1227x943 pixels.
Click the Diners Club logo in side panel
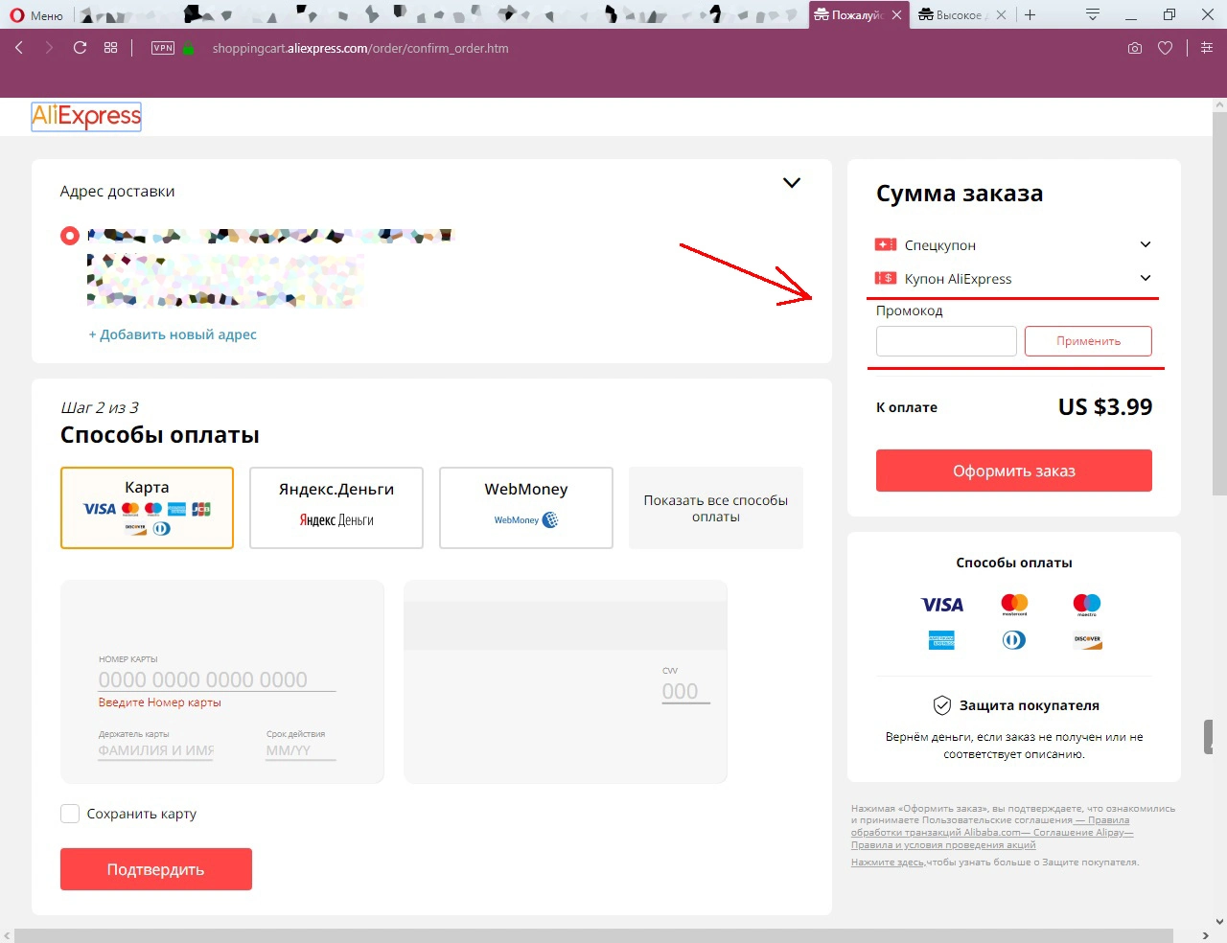point(1014,640)
